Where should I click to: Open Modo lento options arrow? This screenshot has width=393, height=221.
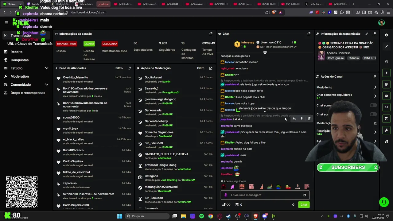[375, 87]
